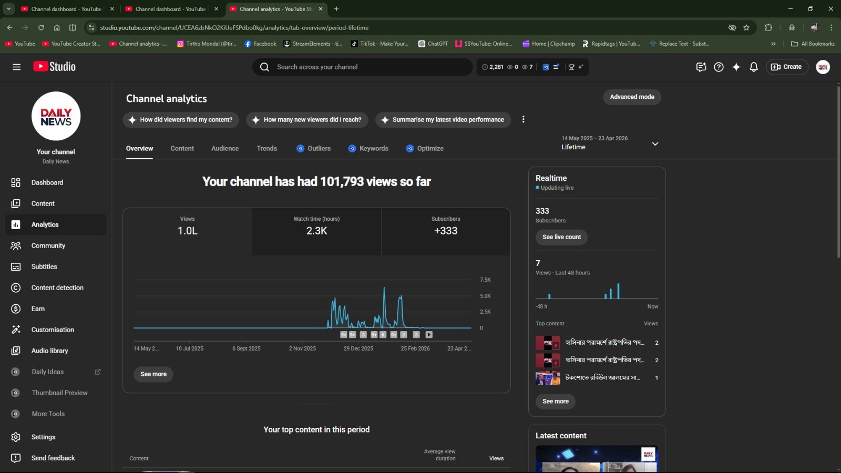Open the latest content video thumbnail
Screen dimensions: 841x473
click(597, 459)
